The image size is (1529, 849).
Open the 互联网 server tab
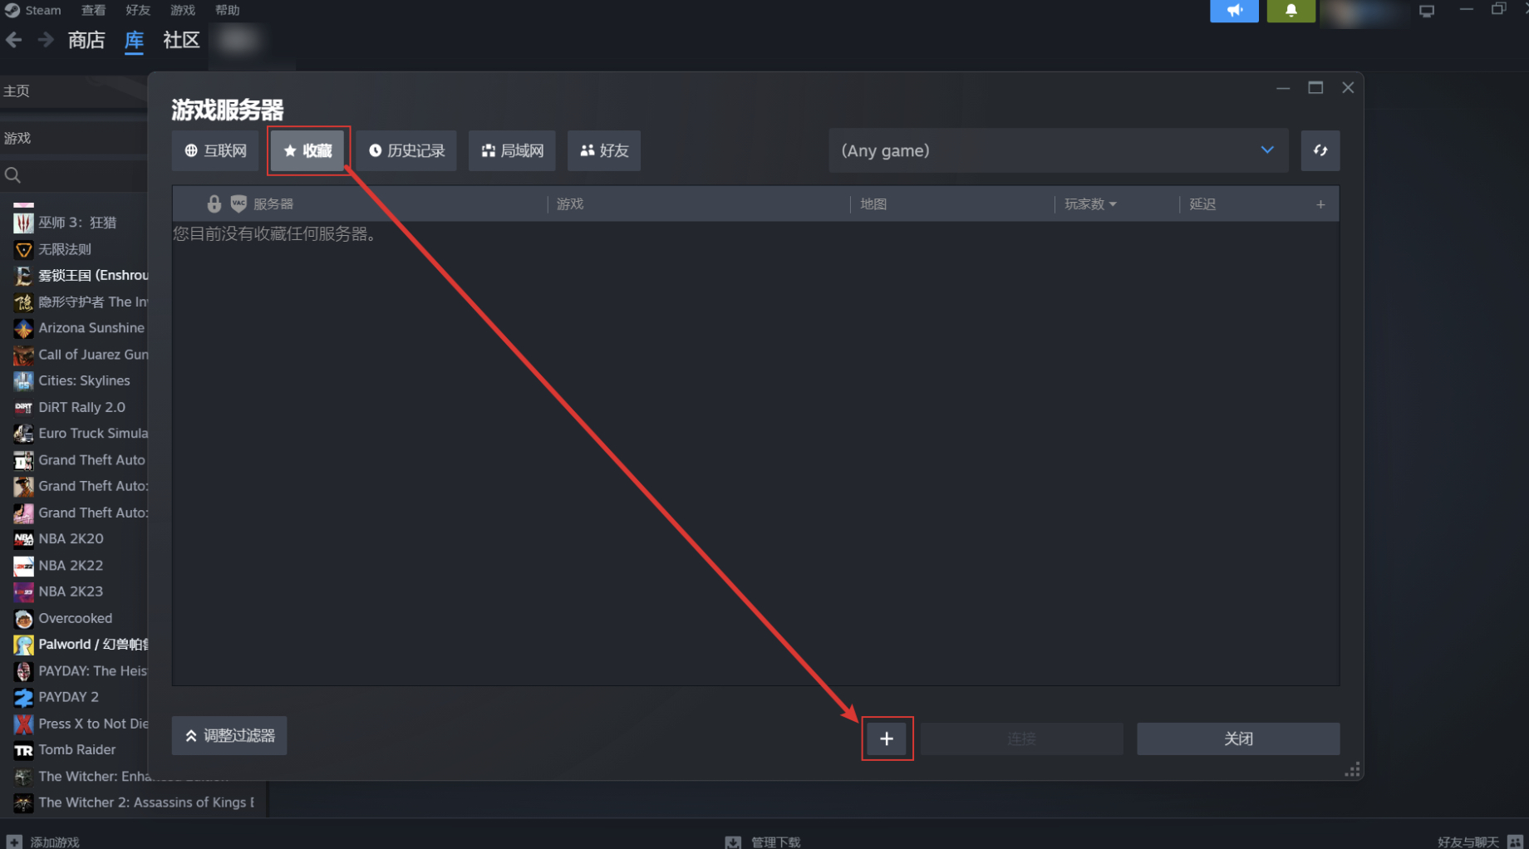point(215,150)
